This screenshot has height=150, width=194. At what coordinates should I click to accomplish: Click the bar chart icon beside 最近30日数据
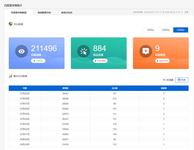(x=11, y=76)
